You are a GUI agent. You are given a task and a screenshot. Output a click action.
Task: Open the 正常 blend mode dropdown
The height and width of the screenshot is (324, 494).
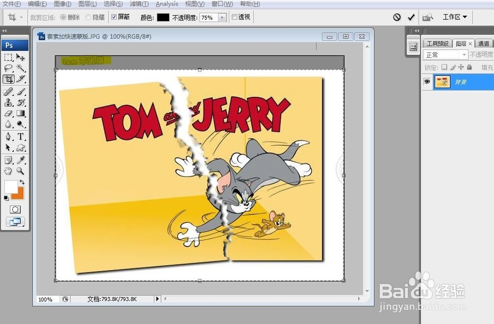coord(445,55)
